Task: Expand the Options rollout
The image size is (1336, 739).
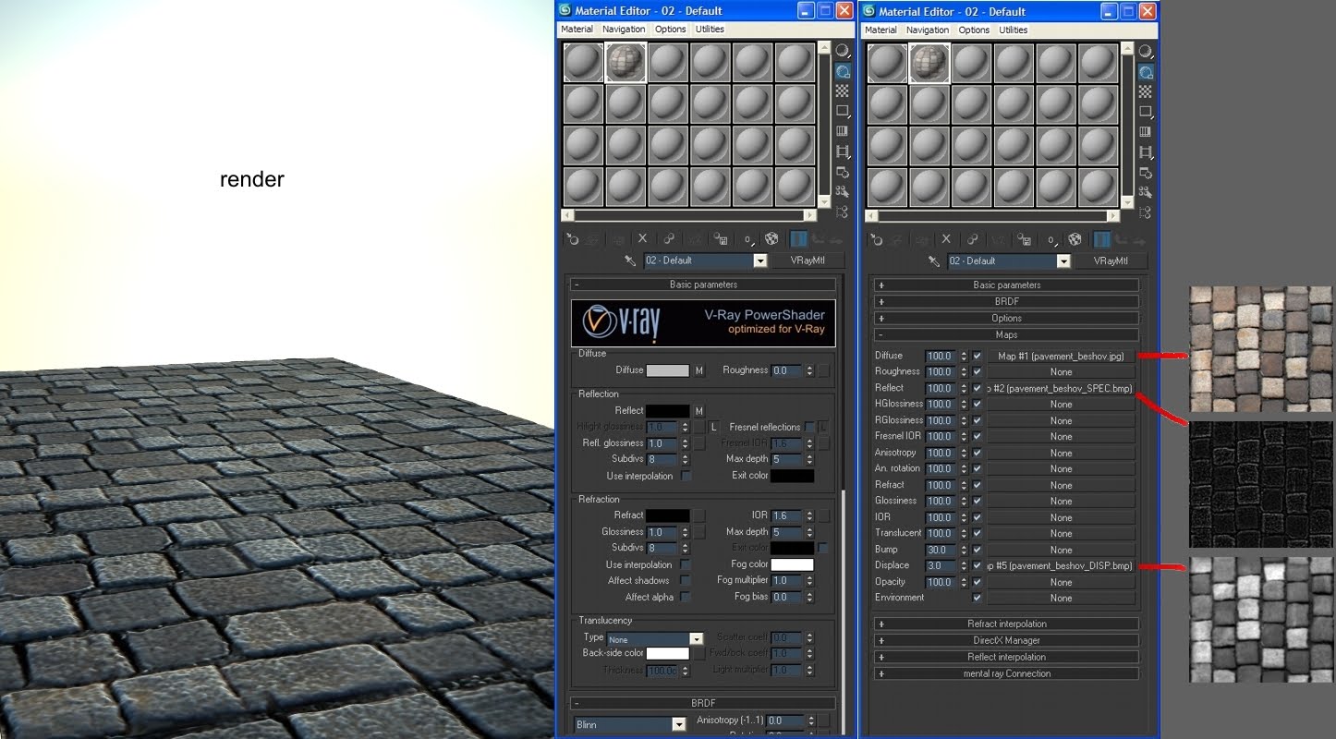Action: click(1006, 319)
